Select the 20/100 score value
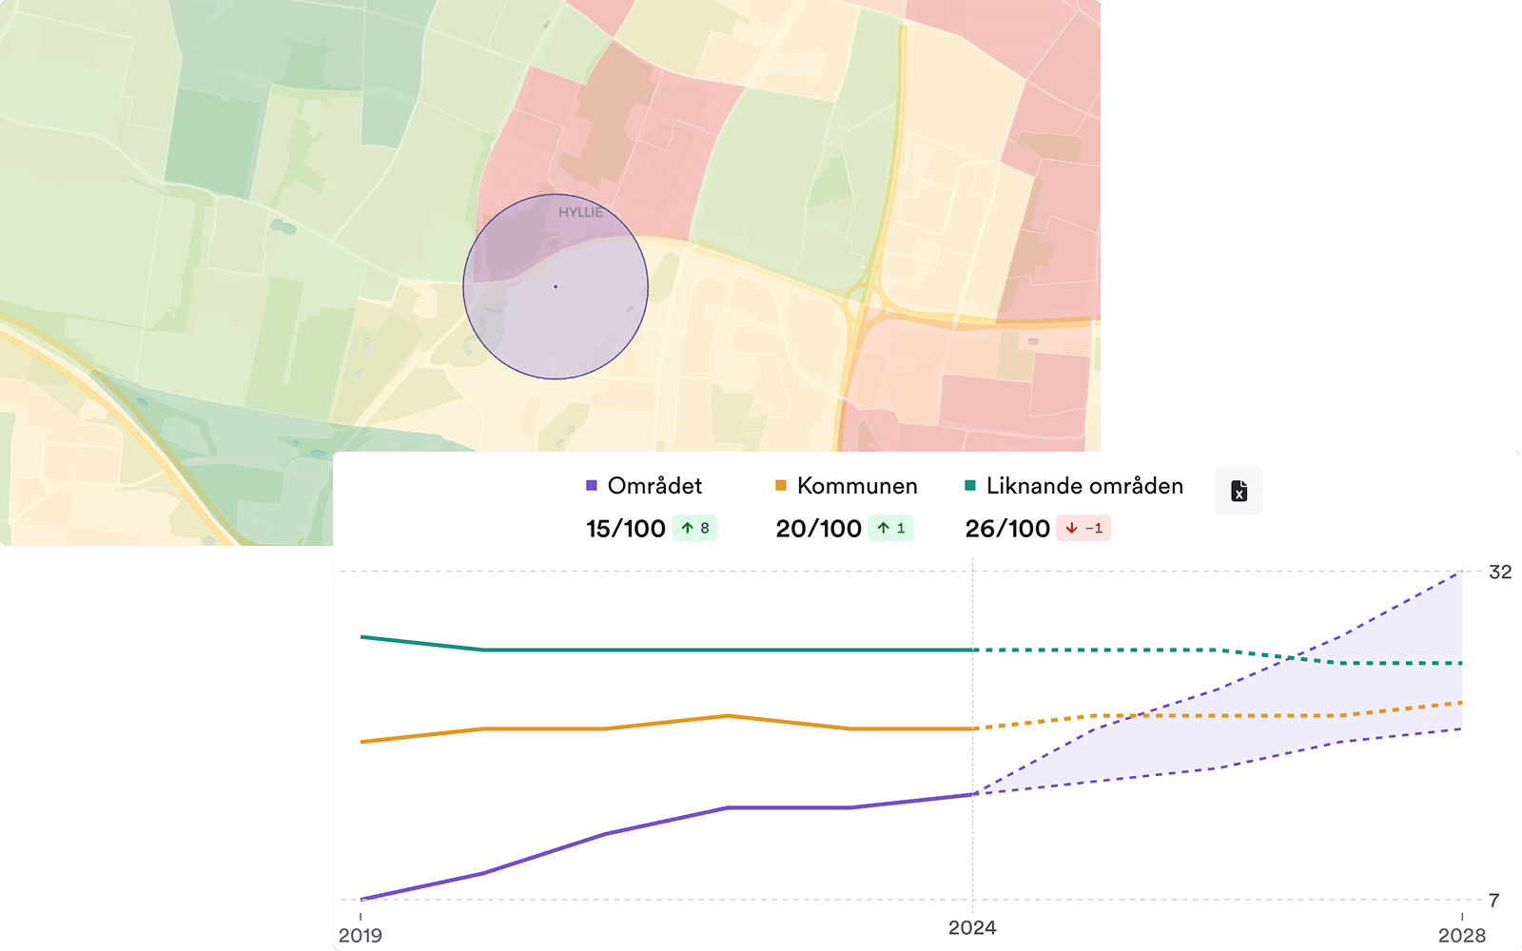 coord(818,529)
